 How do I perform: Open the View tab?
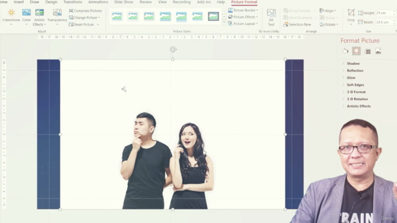pyautogui.click(x=163, y=2)
